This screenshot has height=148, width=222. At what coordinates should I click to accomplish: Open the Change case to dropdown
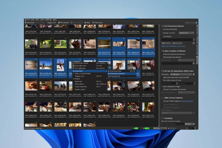[x=186, y=33]
